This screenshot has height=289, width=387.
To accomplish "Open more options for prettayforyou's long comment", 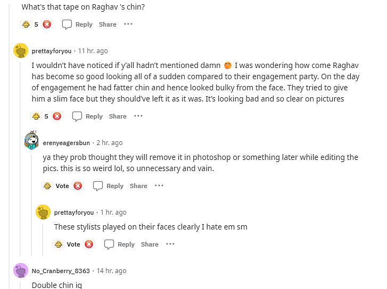I will [x=138, y=116].
